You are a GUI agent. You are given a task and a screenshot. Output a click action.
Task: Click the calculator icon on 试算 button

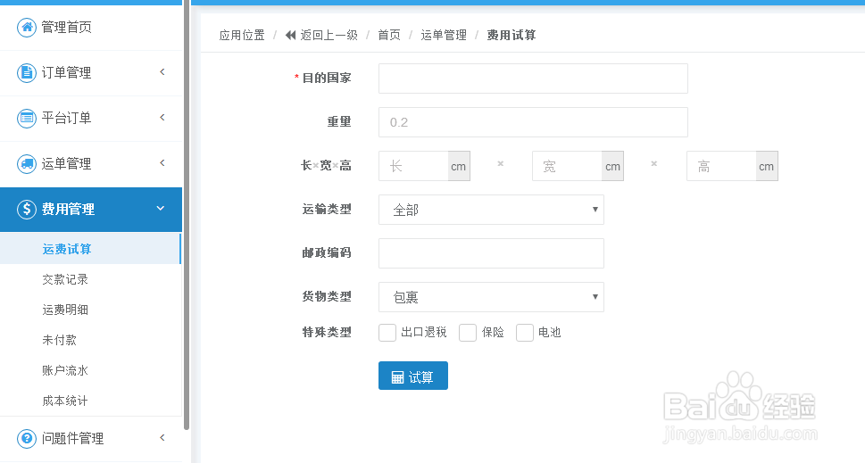click(397, 377)
